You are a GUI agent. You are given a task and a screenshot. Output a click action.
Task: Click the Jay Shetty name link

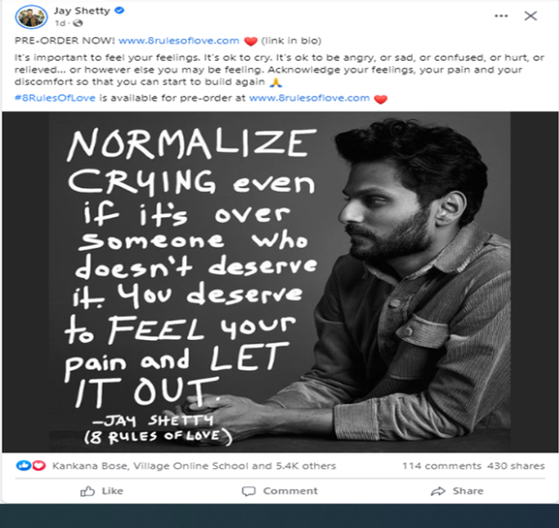pyautogui.click(x=82, y=10)
